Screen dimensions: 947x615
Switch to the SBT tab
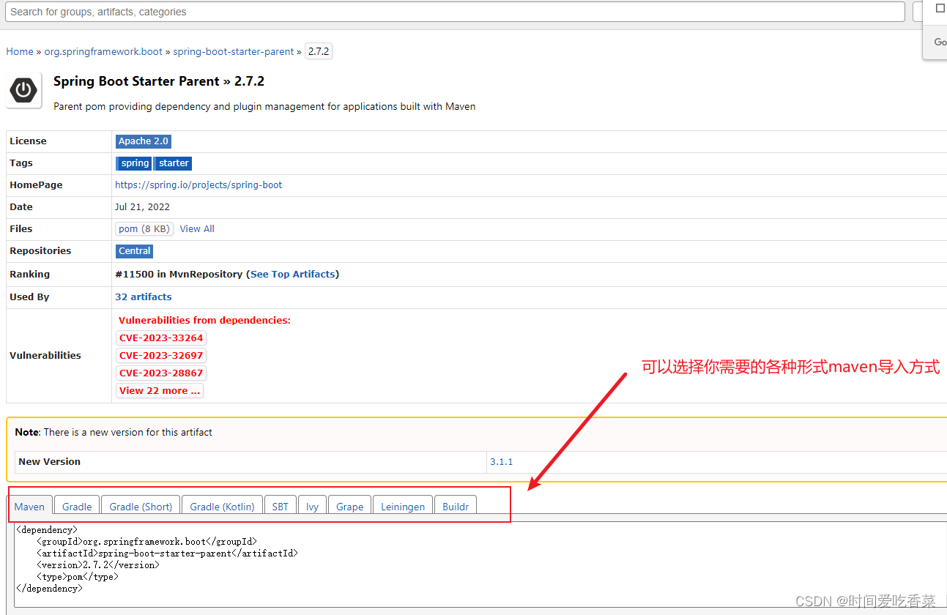click(281, 506)
